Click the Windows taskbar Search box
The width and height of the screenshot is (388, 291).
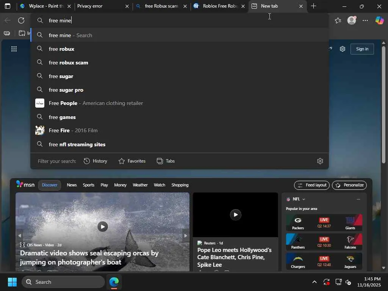63,282
